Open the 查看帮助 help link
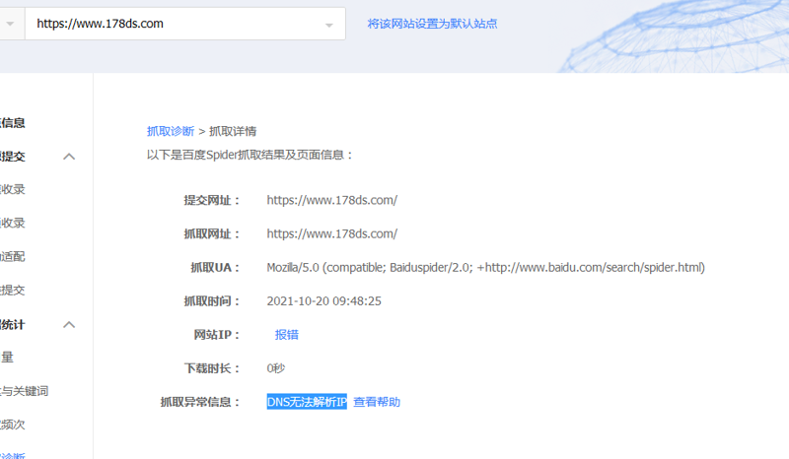 tap(377, 402)
